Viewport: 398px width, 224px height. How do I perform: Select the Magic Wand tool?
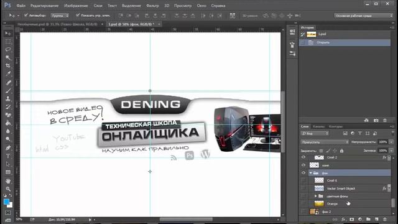(x=8, y=58)
